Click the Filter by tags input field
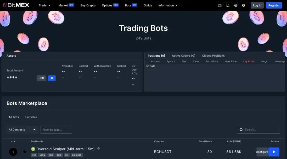 (56, 129)
